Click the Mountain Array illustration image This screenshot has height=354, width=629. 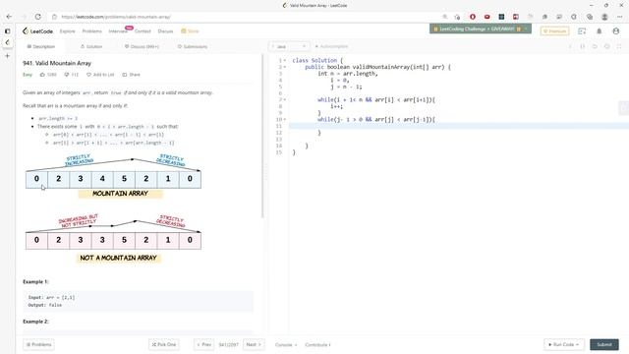(x=114, y=175)
